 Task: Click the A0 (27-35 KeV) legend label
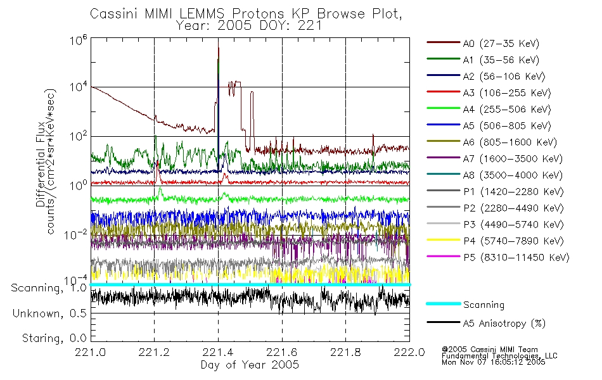pyautogui.click(x=501, y=44)
